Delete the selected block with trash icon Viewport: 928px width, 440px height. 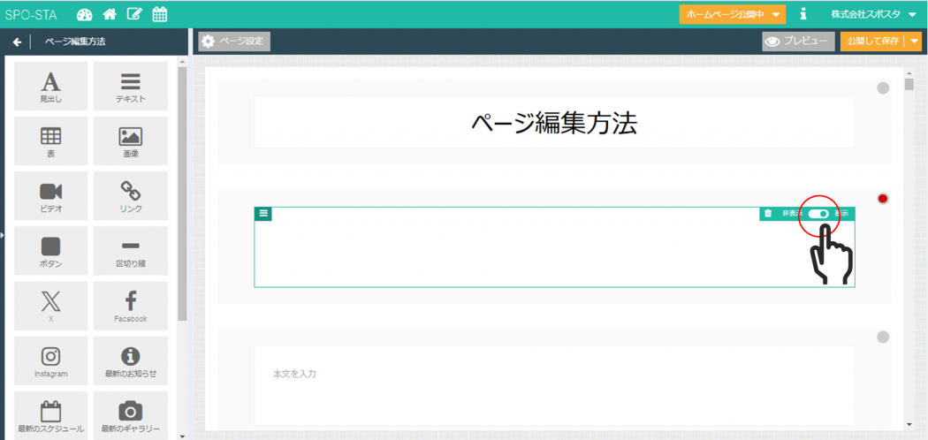[x=768, y=214]
